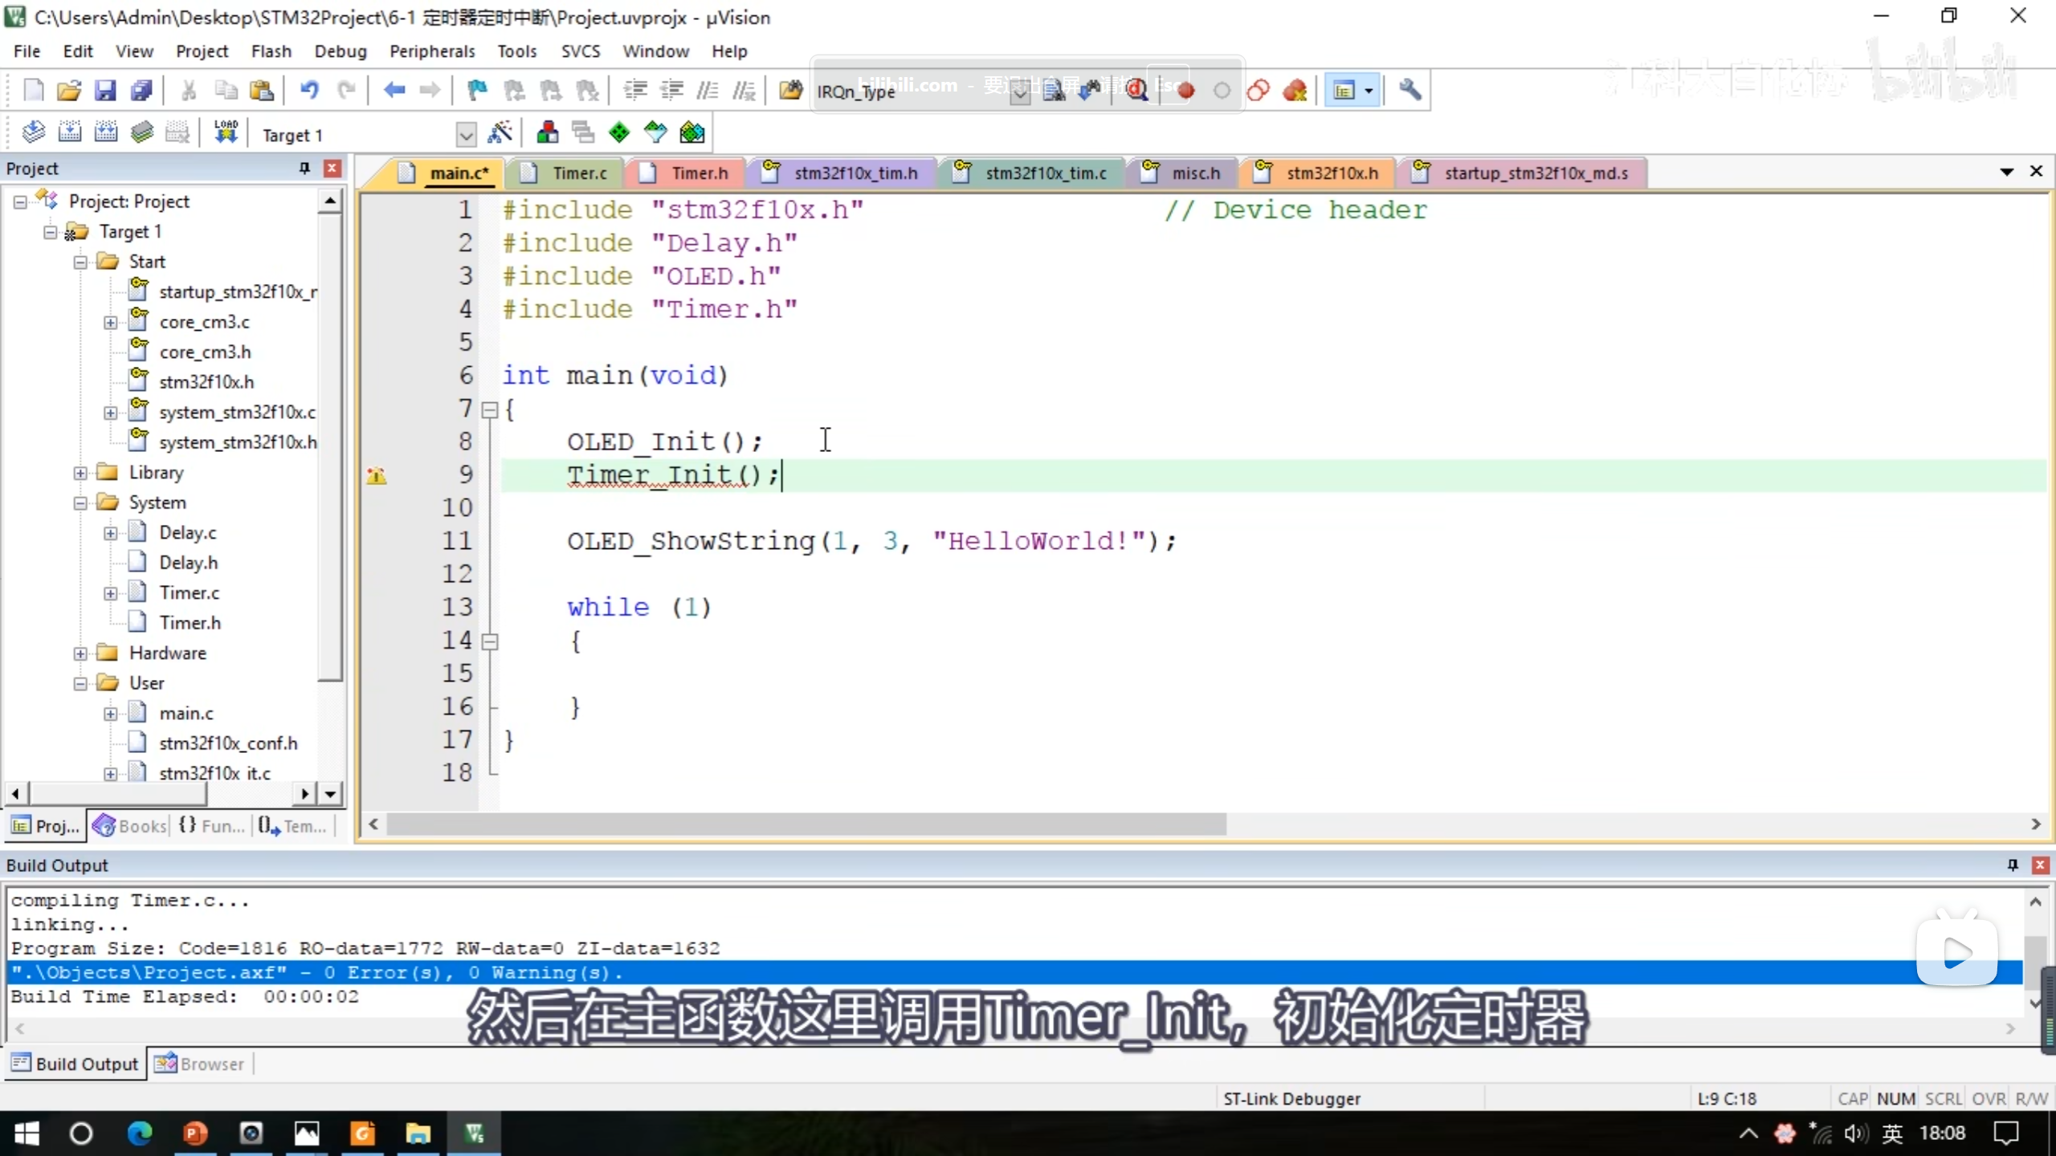Click the Navigate Backwards blue arrow

pyautogui.click(x=394, y=90)
